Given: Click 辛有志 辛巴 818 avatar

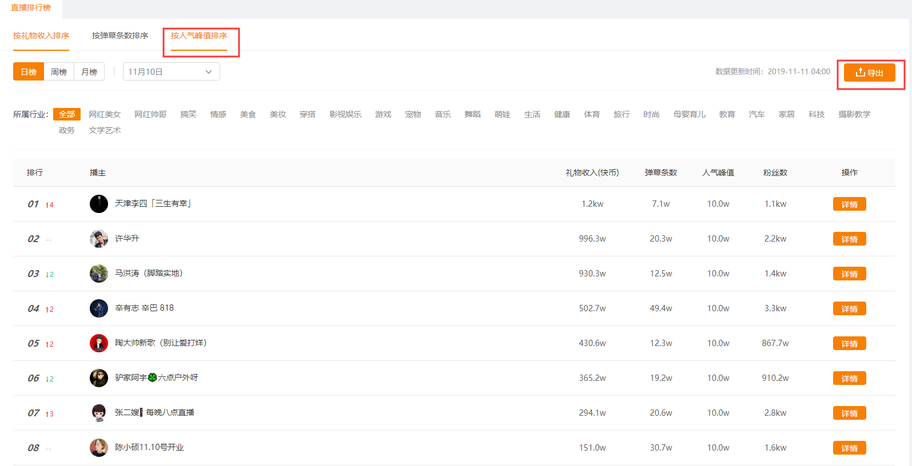Looking at the screenshot, I should [x=99, y=308].
